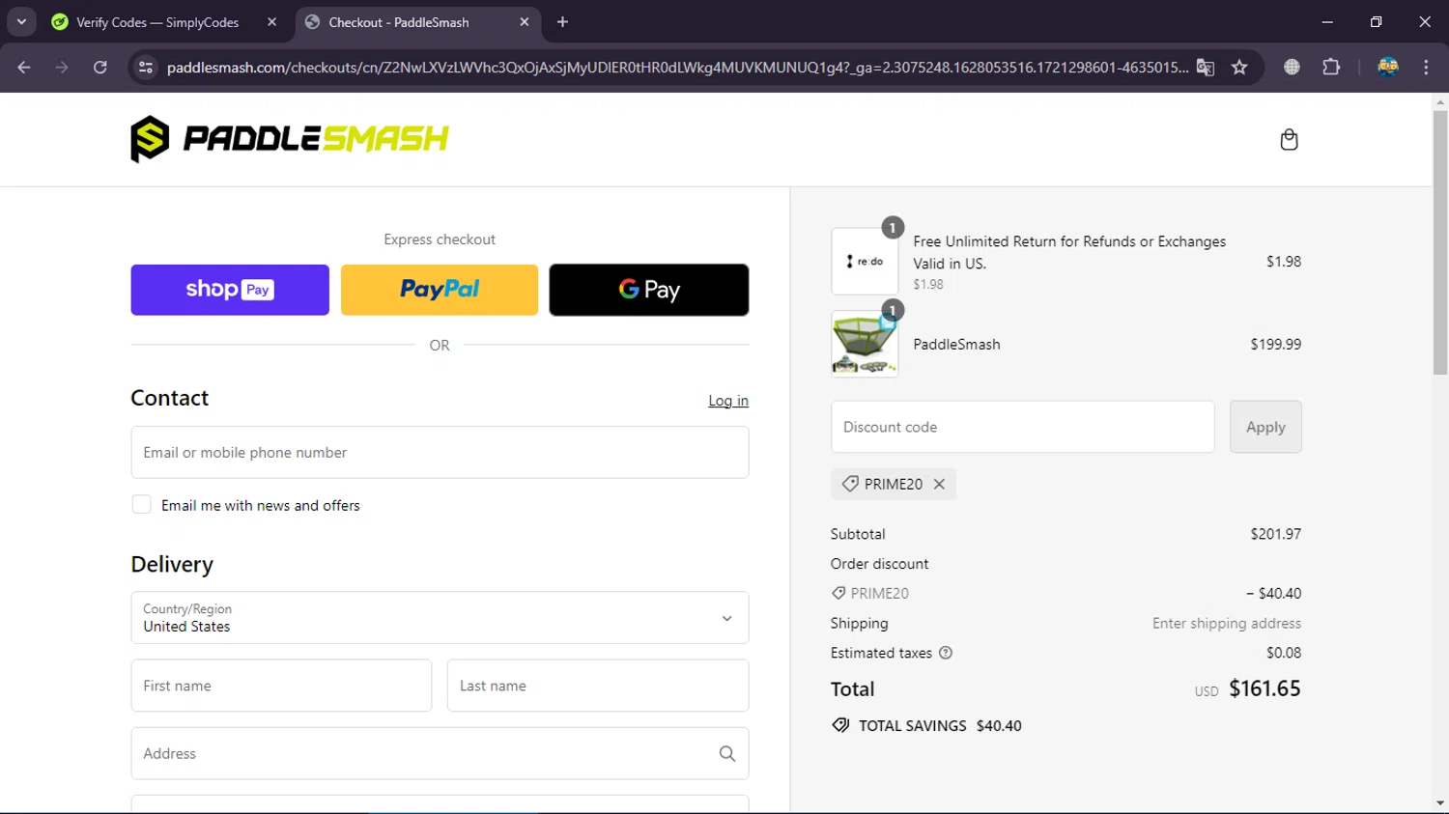Focus the Email or mobile phone number field
Viewport: 1449px width, 814px height.
click(440, 453)
